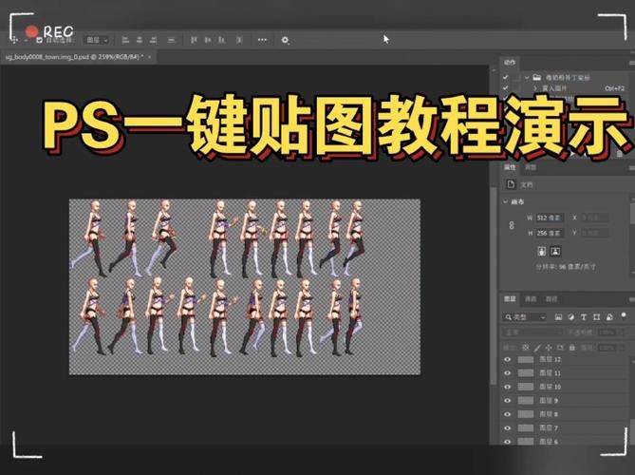Filter layers by type (T) icon

[584, 317]
